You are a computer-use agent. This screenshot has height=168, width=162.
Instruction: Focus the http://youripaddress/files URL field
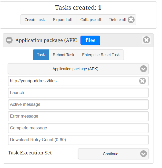(x=78, y=81)
